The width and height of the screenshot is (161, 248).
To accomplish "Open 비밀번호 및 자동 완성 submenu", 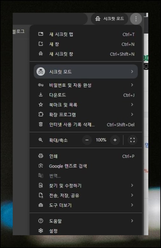I will [x=86, y=85].
